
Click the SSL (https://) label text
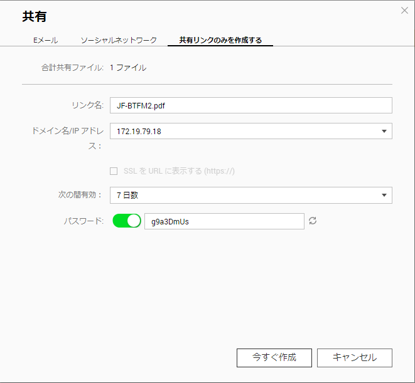179,171
